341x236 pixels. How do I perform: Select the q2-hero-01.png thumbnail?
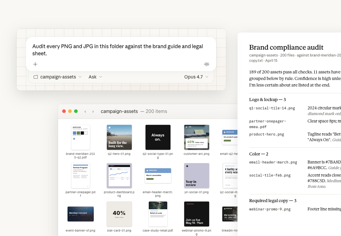pyautogui.click(x=119, y=137)
